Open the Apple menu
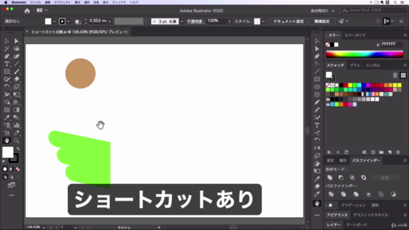The image size is (409, 230). pos(6,3)
